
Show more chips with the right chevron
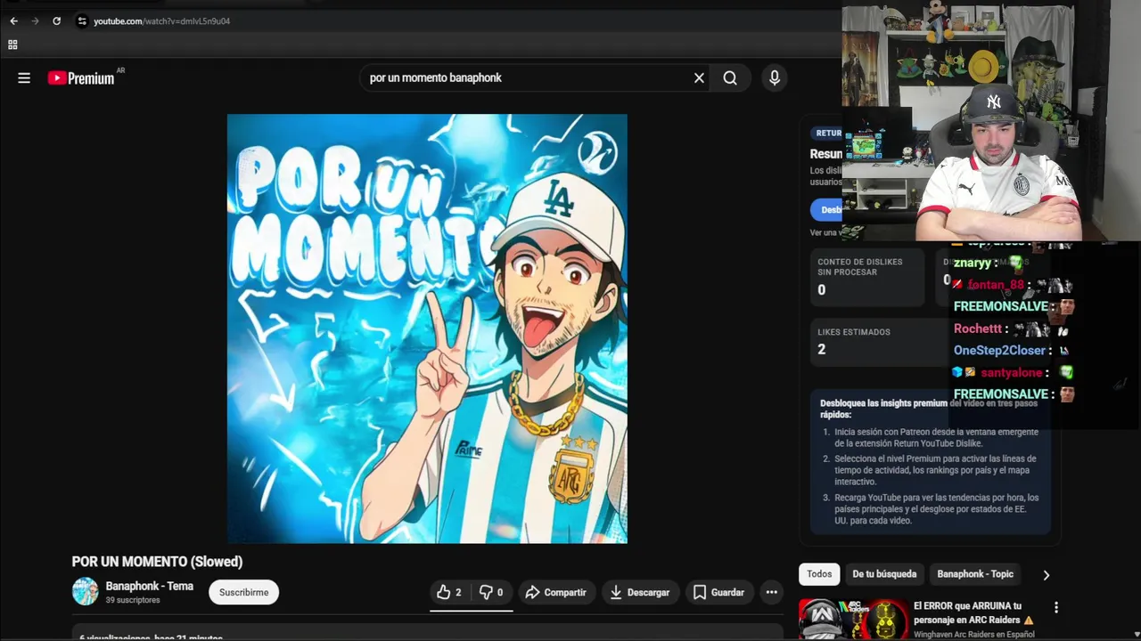(x=1047, y=575)
